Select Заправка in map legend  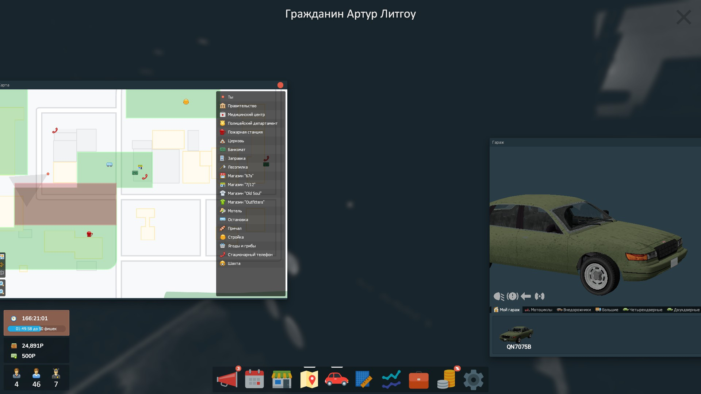click(x=250, y=158)
